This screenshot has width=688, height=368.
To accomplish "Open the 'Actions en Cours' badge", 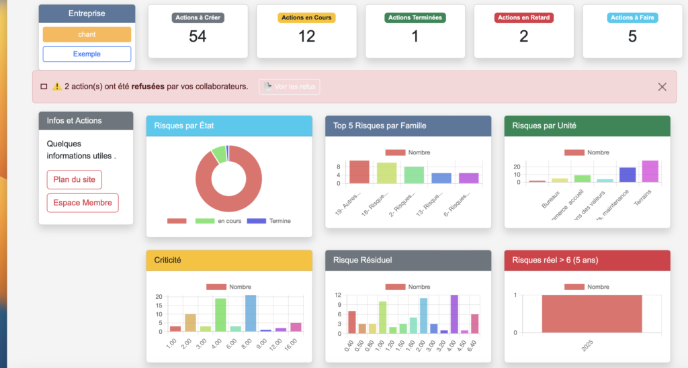I will pos(306,17).
